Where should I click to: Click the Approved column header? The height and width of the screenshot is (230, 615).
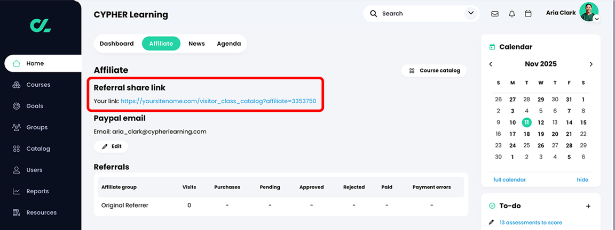311,187
